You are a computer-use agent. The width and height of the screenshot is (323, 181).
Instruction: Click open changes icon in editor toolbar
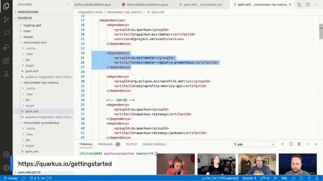(x=299, y=5)
